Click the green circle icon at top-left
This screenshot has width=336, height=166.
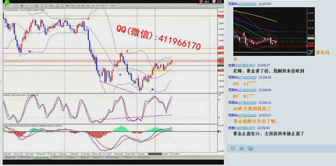(7, 2)
